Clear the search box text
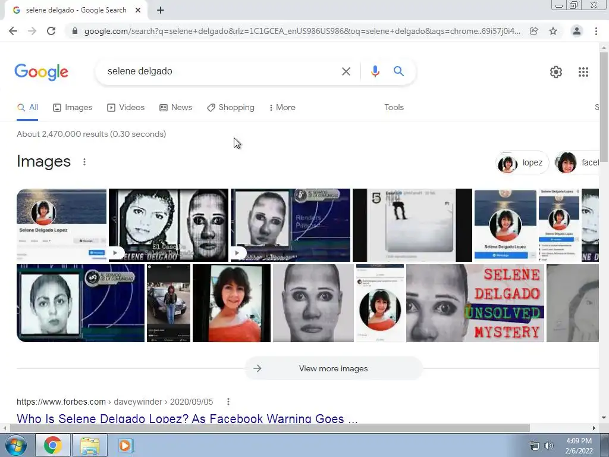Viewport: 609px width, 457px height. point(346,71)
